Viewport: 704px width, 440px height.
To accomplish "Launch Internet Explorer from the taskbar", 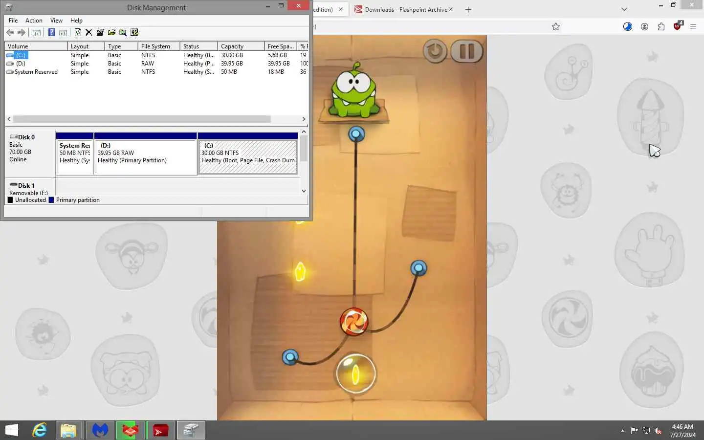I will pyautogui.click(x=39, y=430).
